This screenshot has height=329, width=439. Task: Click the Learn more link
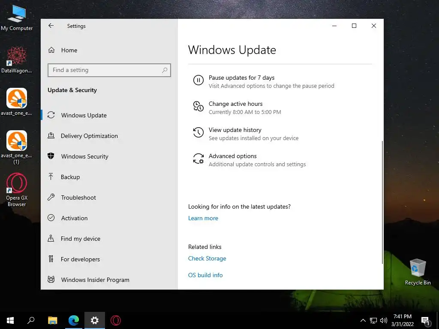point(203,218)
